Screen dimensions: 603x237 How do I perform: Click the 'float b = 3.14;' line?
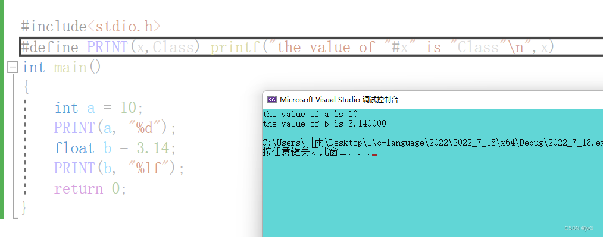click(x=115, y=148)
